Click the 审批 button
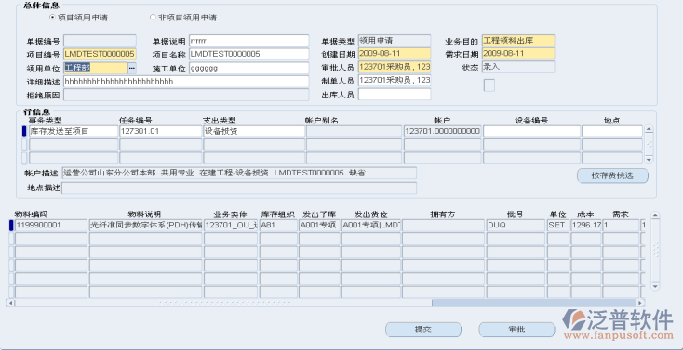 [516, 330]
